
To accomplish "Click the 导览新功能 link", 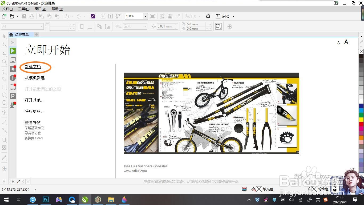I will click(x=33, y=133).
